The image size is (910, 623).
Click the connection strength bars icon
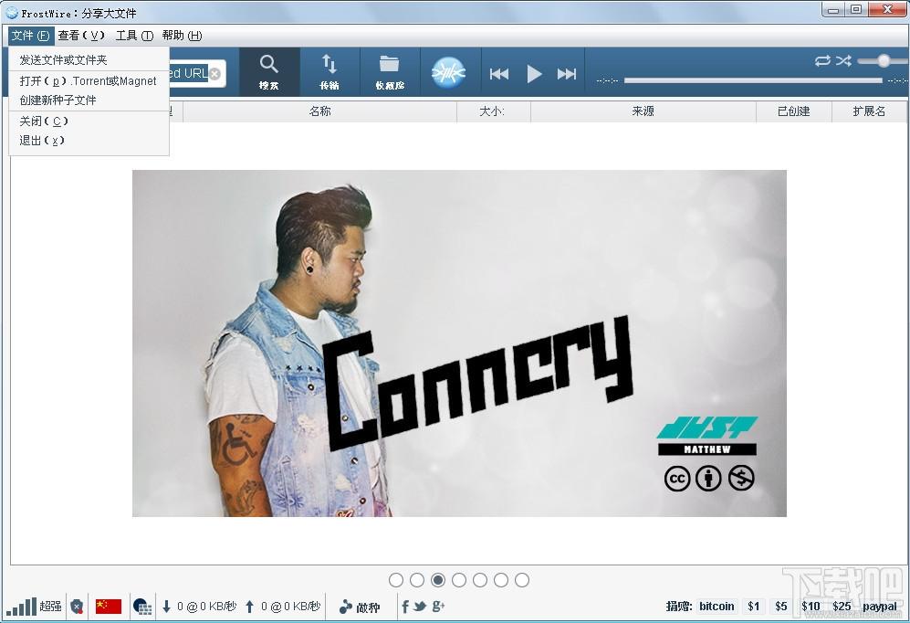click(x=22, y=607)
